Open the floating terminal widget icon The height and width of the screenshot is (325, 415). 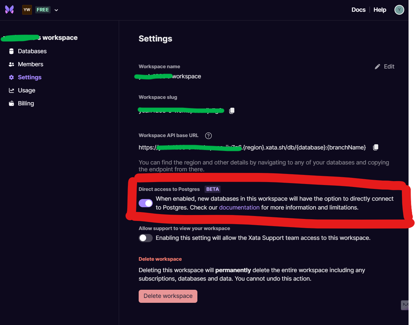coord(405,305)
